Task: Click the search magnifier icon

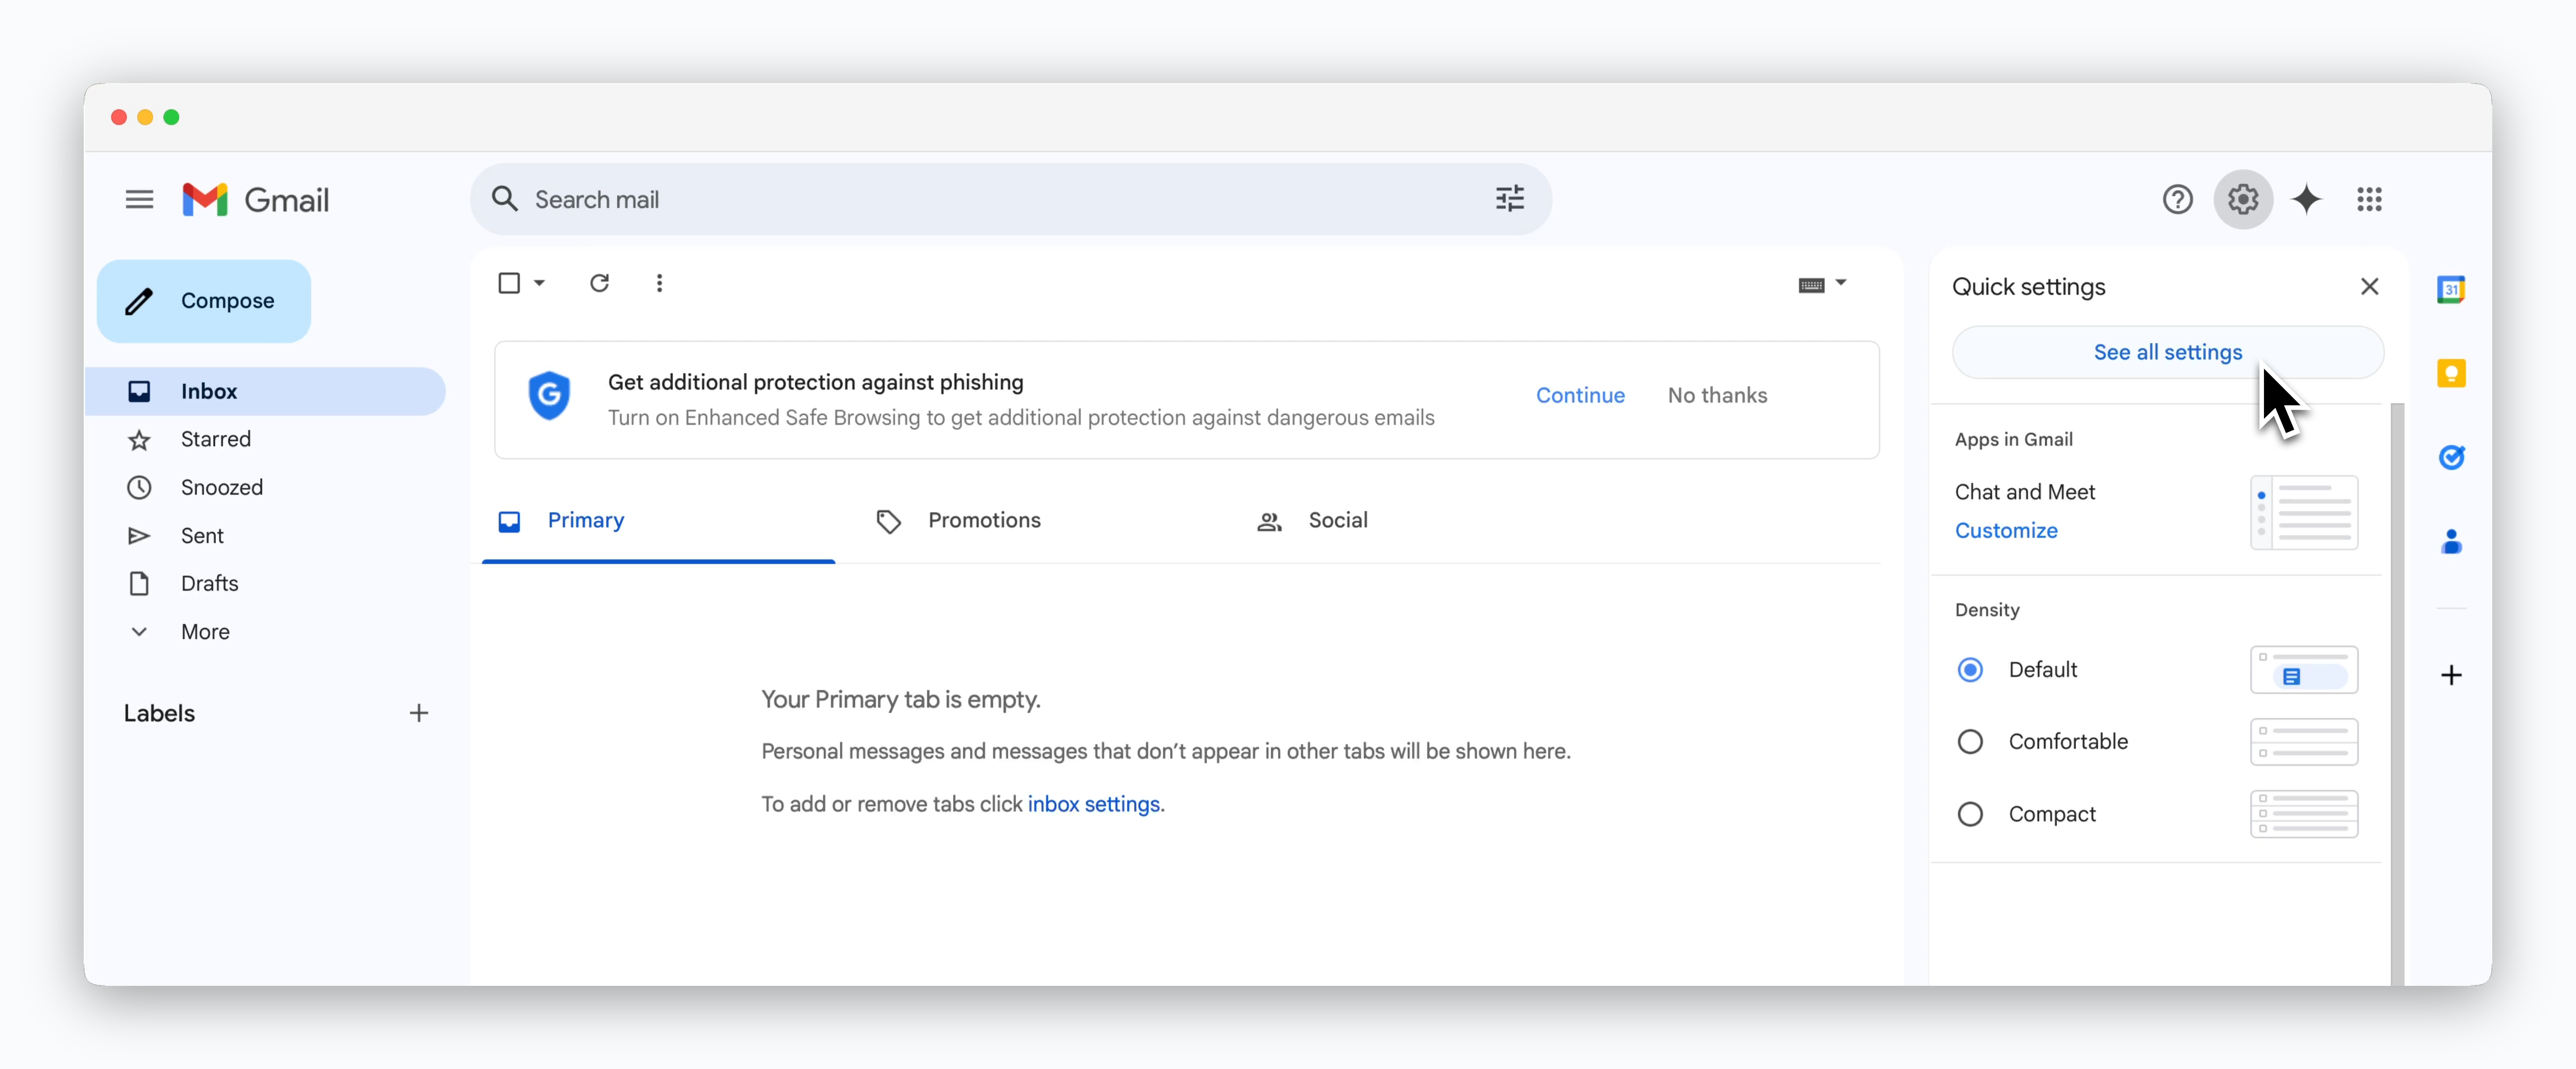Action: click(505, 199)
